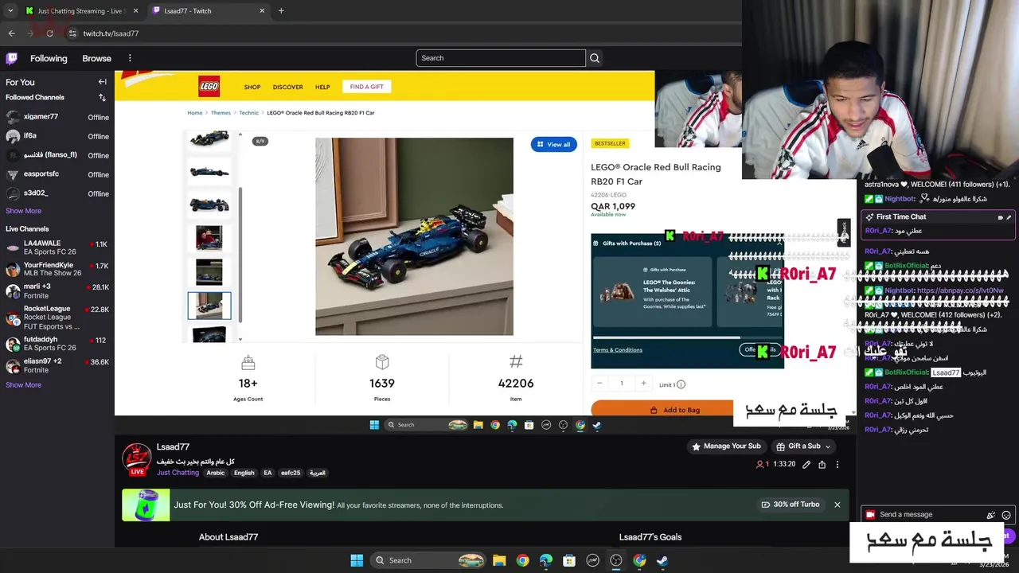Increase quantity with plus stepper
This screenshot has height=573, width=1019.
click(x=643, y=384)
